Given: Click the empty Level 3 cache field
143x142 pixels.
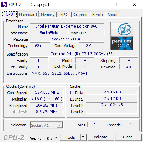Looking at the screenshot, I should [x=112, y=111].
